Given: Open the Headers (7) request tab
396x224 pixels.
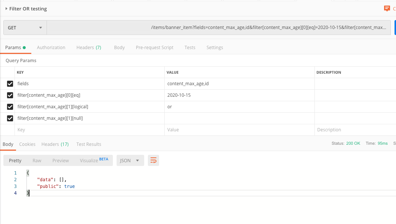Looking at the screenshot, I should pyautogui.click(x=89, y=47).
